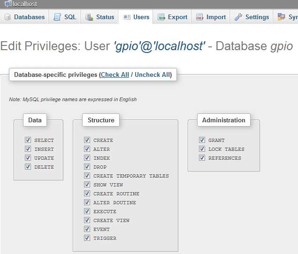Click the Databases cylinder icon

click(8, 17)
